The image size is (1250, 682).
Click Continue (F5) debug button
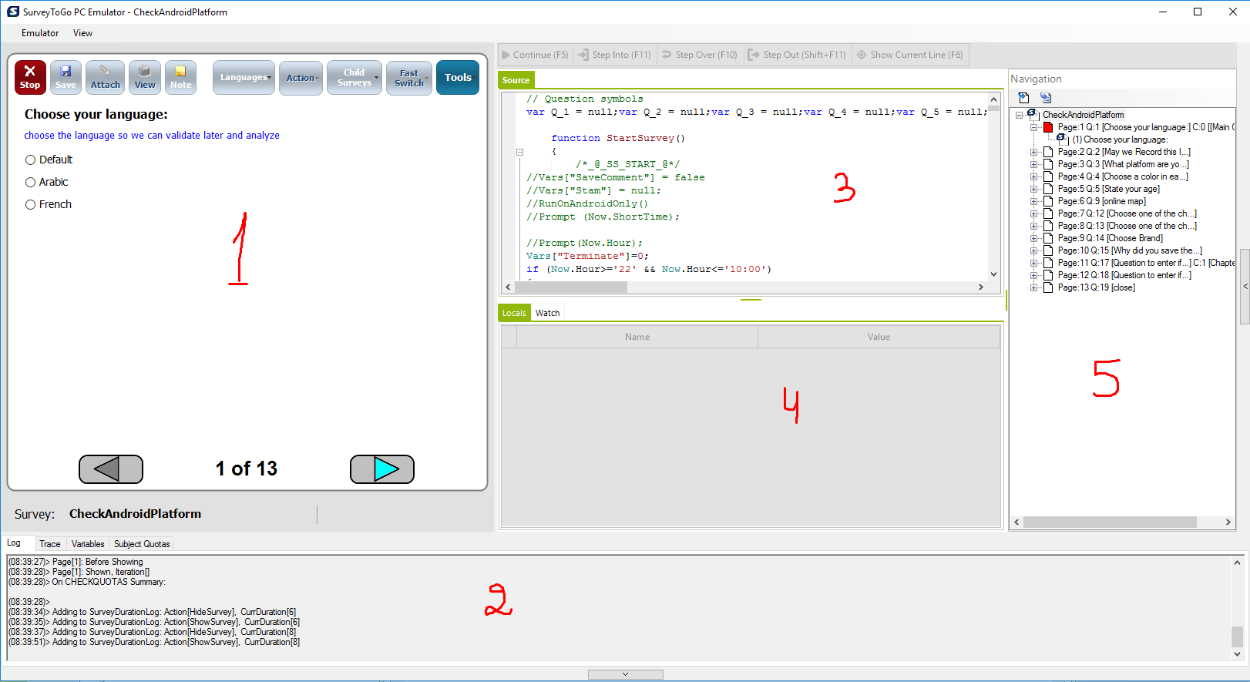[536, 55]
